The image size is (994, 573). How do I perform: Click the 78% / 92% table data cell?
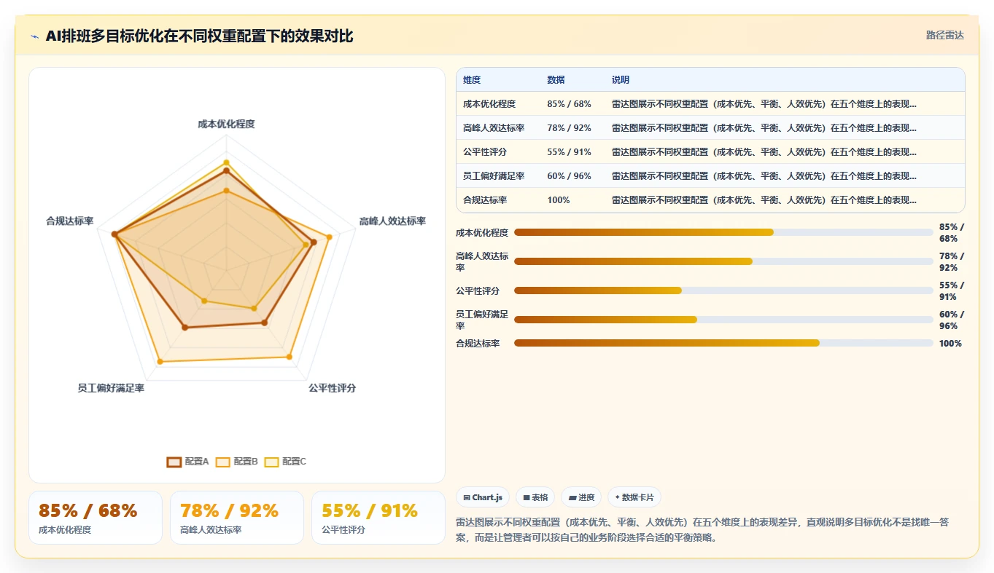pos(569,128)
